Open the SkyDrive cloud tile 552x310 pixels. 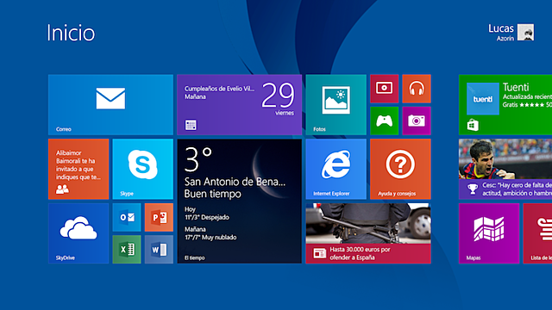[x=78, y=233]
